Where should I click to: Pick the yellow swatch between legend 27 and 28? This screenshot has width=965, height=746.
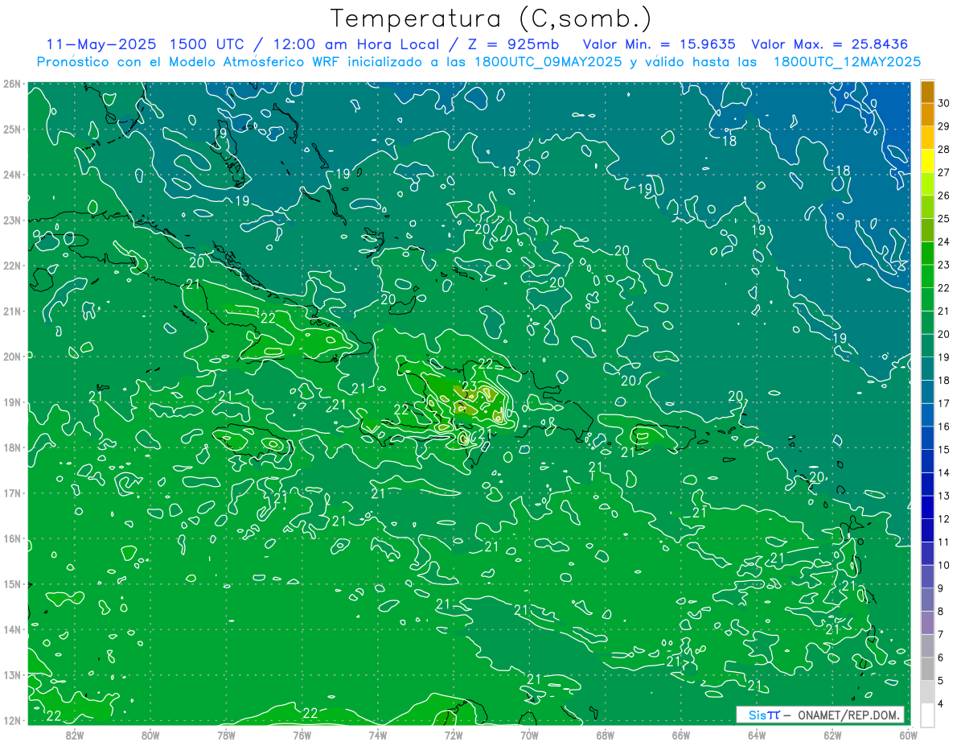coord(927,161)
